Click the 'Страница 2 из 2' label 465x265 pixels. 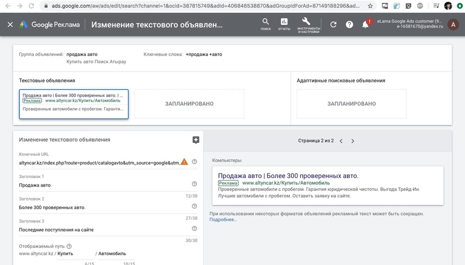316,141
